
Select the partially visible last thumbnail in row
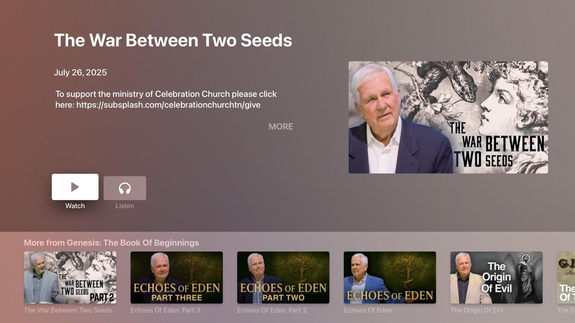coord(566,278)
